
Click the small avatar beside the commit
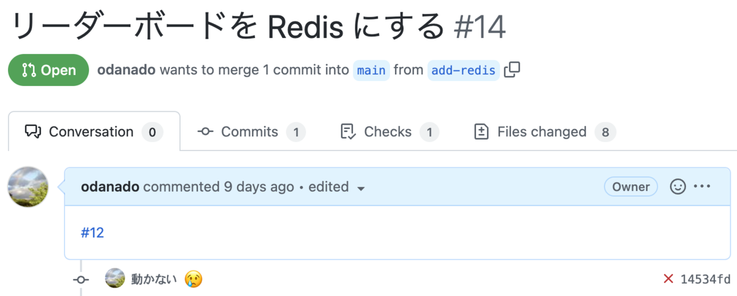115,279
